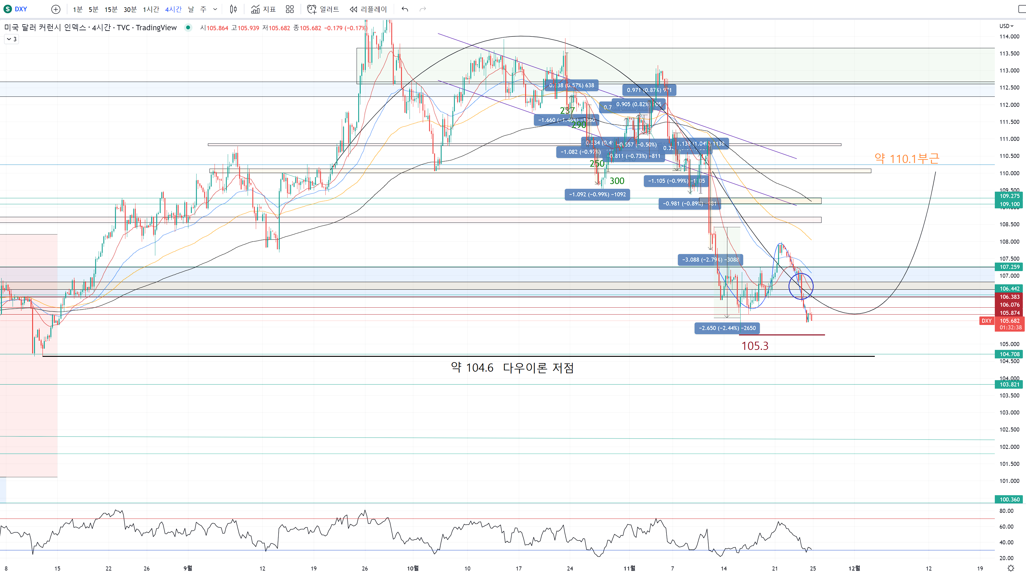This screenshot has width=1026, height=574.
Task: Click the chart title 미국 달러 커런시 인덱스
Action: [x=45, y=27]
